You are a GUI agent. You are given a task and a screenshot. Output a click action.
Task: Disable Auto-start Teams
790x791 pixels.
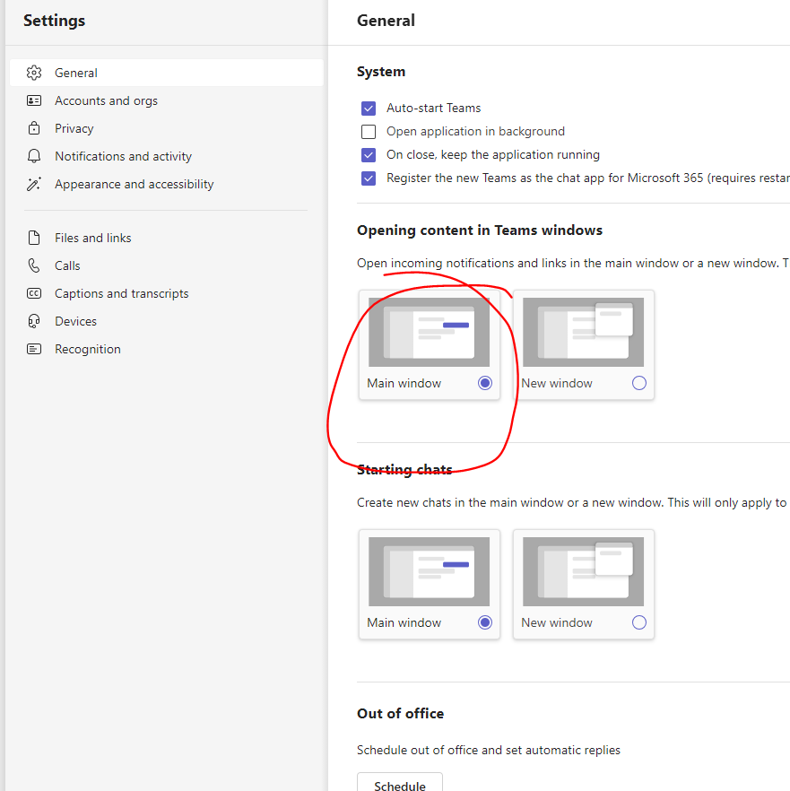point(369,108)
